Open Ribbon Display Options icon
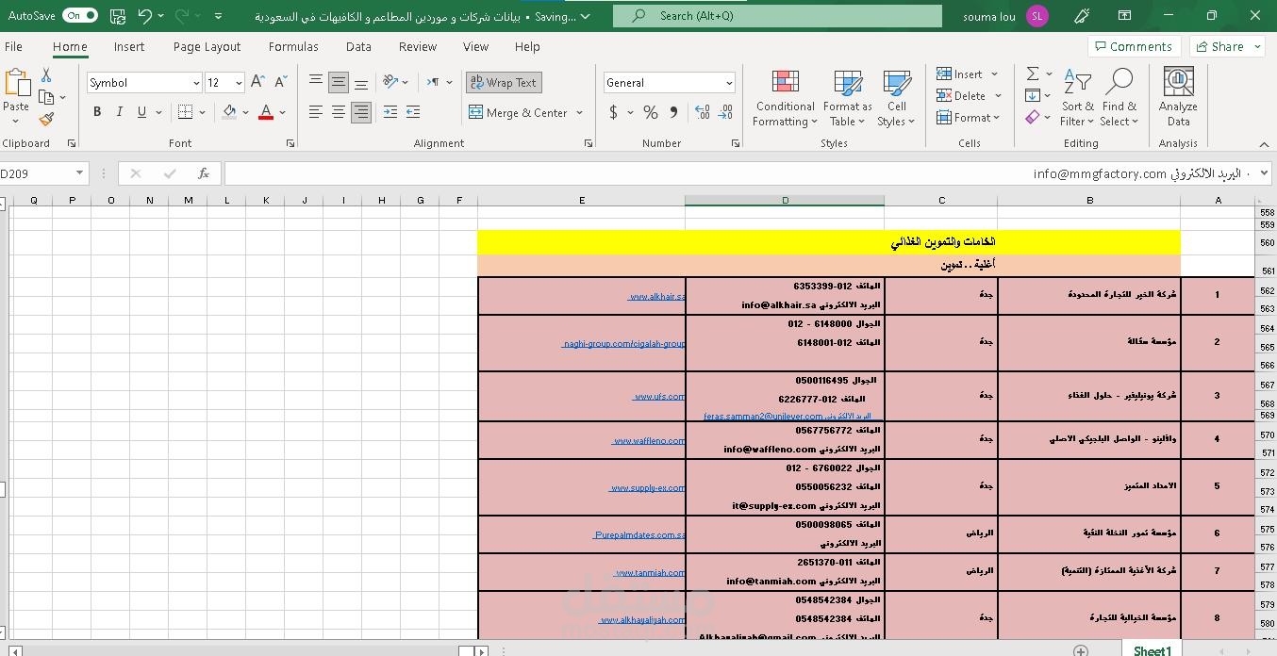 [x=1124, y=16]
